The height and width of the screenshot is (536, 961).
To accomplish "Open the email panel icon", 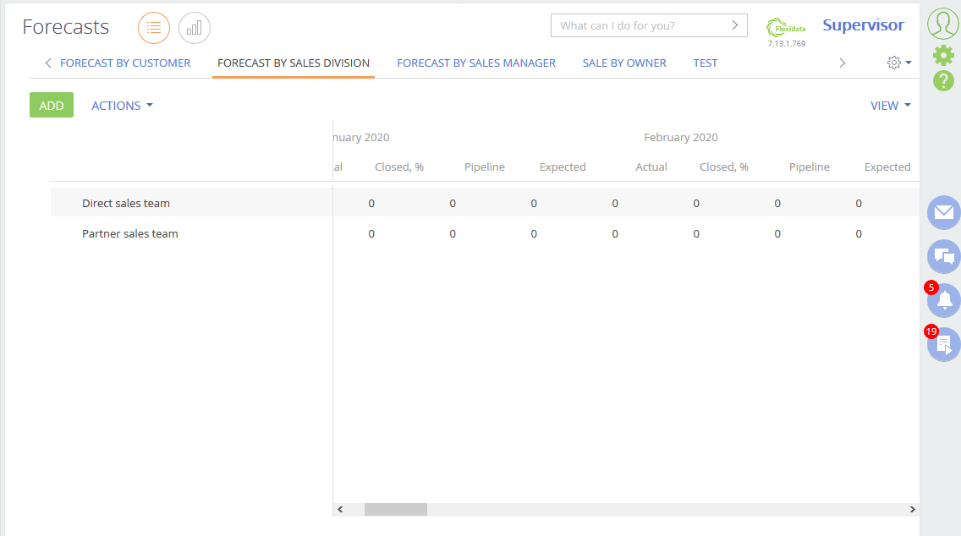I will pyautogui.click(x=944, y=212).
